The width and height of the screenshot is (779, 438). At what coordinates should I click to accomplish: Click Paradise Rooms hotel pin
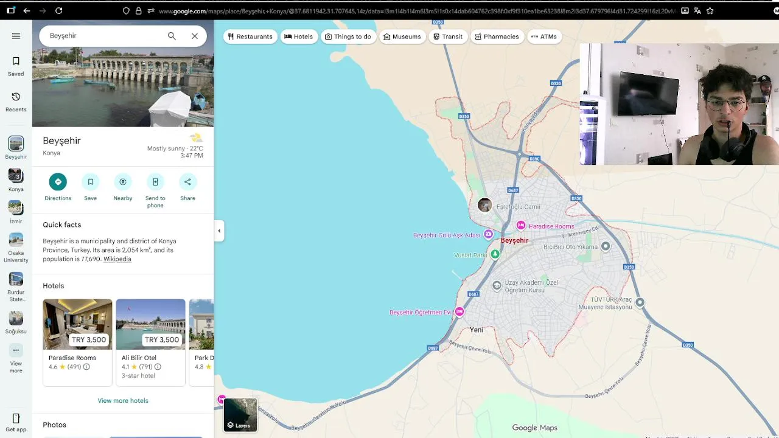[521, 226]
